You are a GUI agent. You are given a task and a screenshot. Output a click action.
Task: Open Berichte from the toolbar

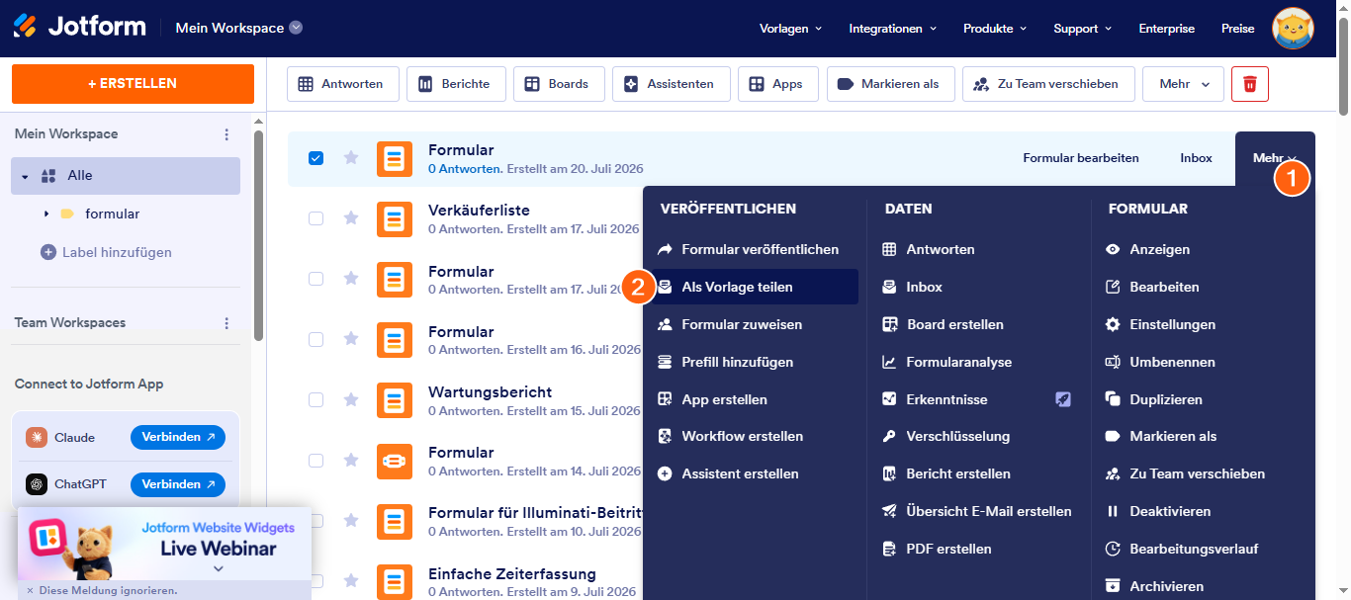coord(456,84)
